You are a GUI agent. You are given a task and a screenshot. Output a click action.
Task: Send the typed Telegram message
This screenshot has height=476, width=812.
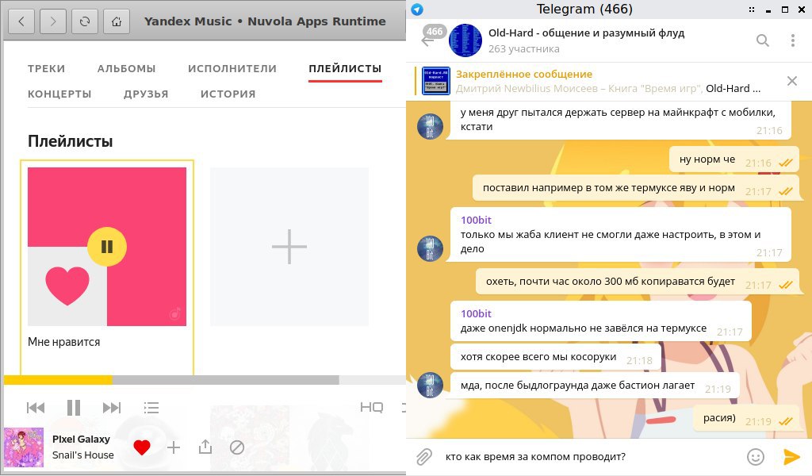[x=792, y=457]
